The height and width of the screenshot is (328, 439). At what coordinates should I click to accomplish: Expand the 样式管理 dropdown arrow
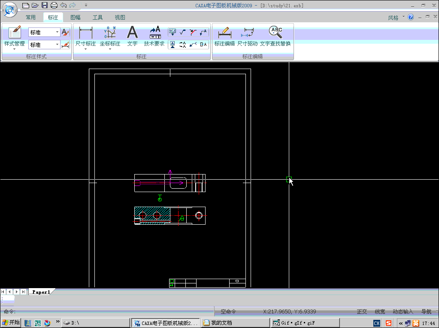(x=15, y=49)
